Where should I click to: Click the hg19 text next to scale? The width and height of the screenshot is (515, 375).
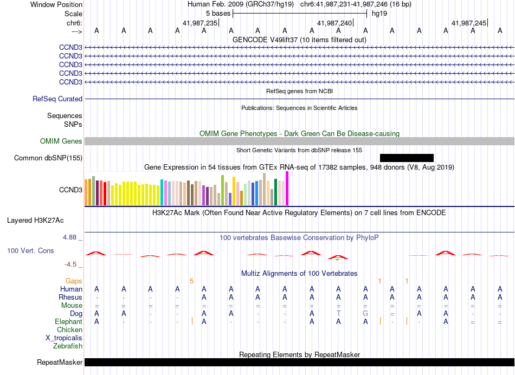click(379, 14)
